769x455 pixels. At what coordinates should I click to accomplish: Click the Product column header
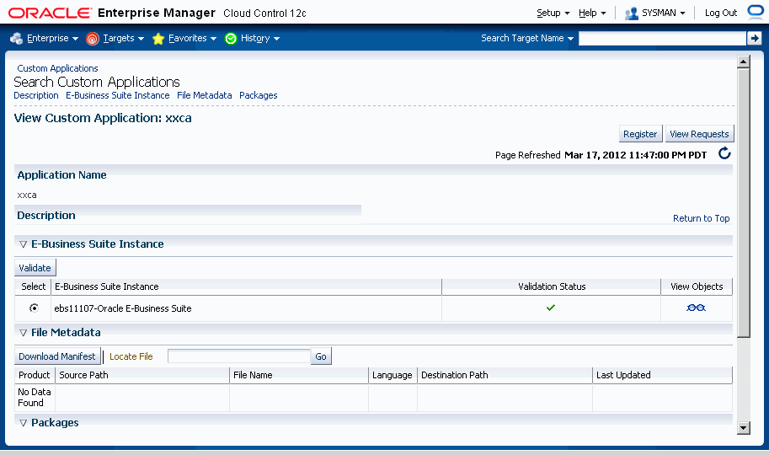35,375
